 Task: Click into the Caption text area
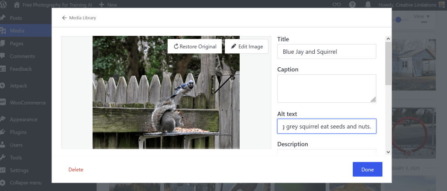(327, 88)
